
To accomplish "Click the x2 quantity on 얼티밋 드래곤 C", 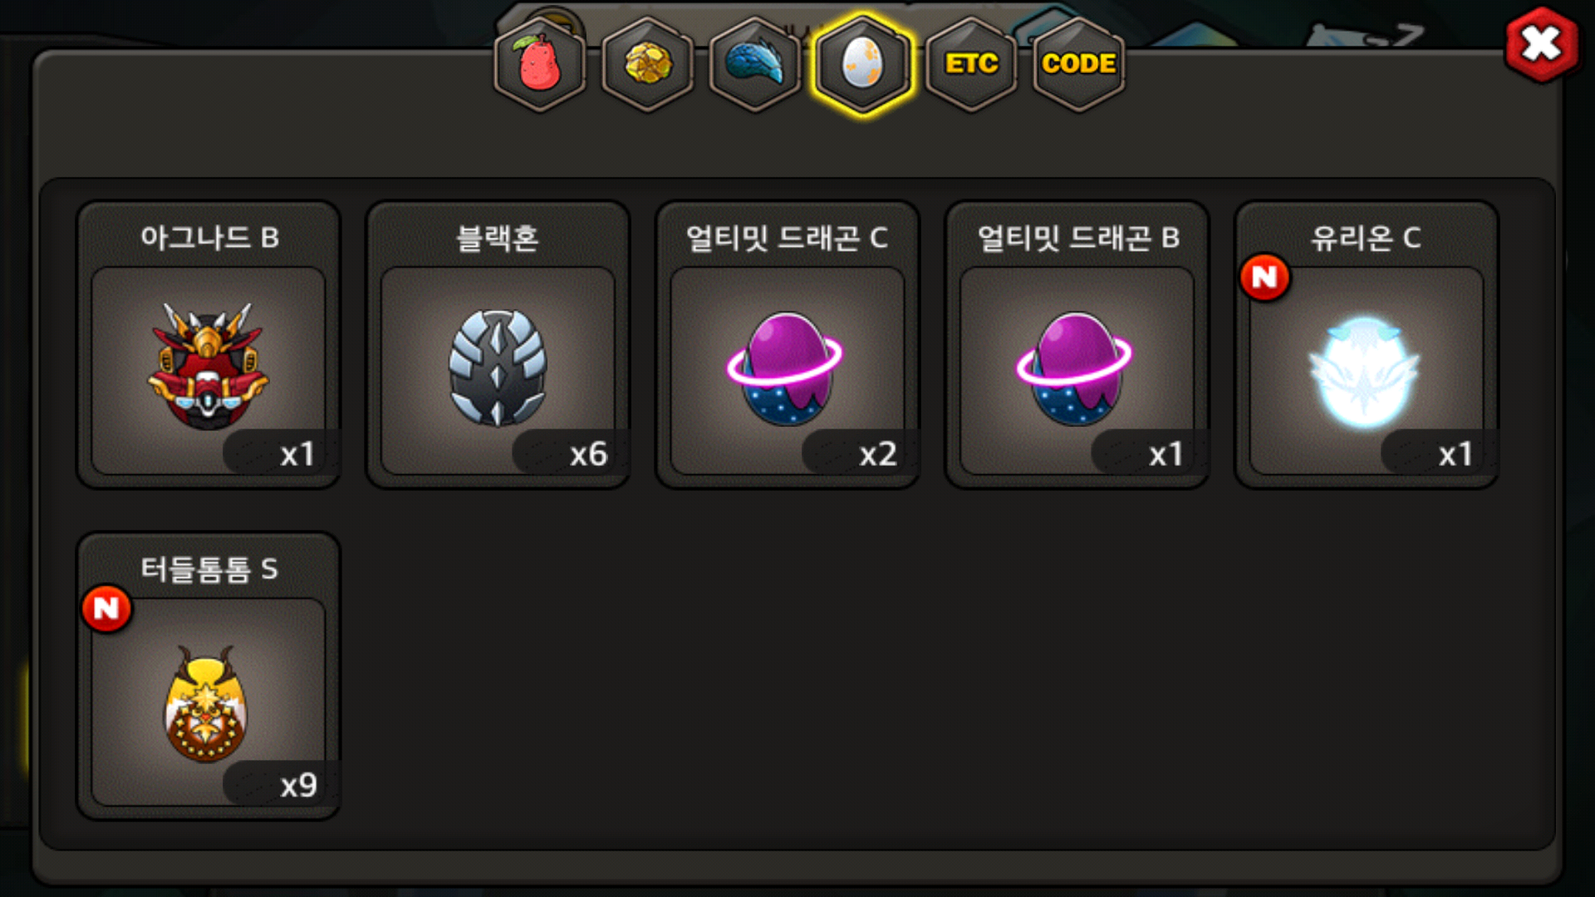I will [878, 454].
